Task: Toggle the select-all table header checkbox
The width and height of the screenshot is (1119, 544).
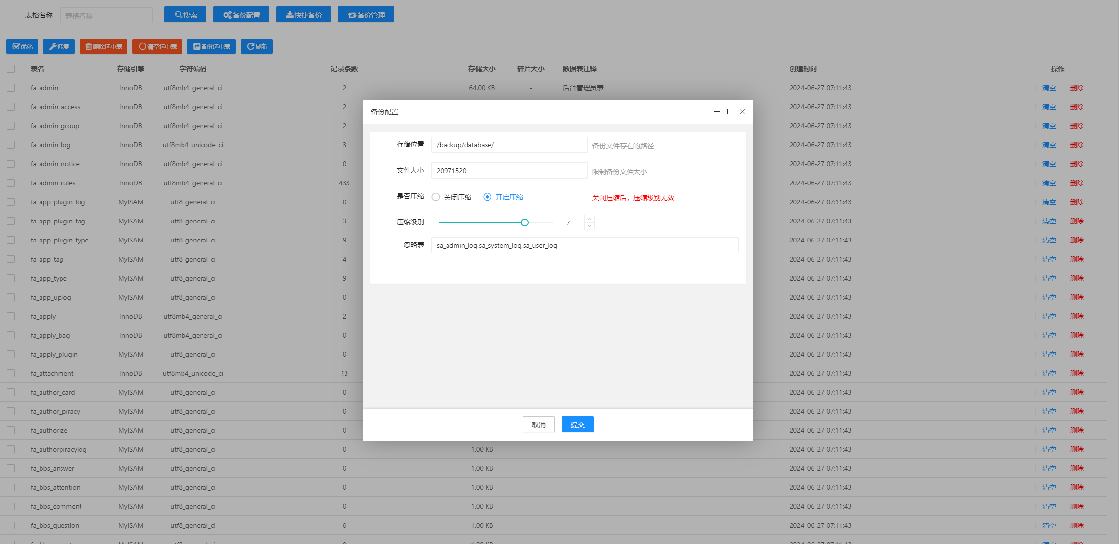Action: (11, 69)
